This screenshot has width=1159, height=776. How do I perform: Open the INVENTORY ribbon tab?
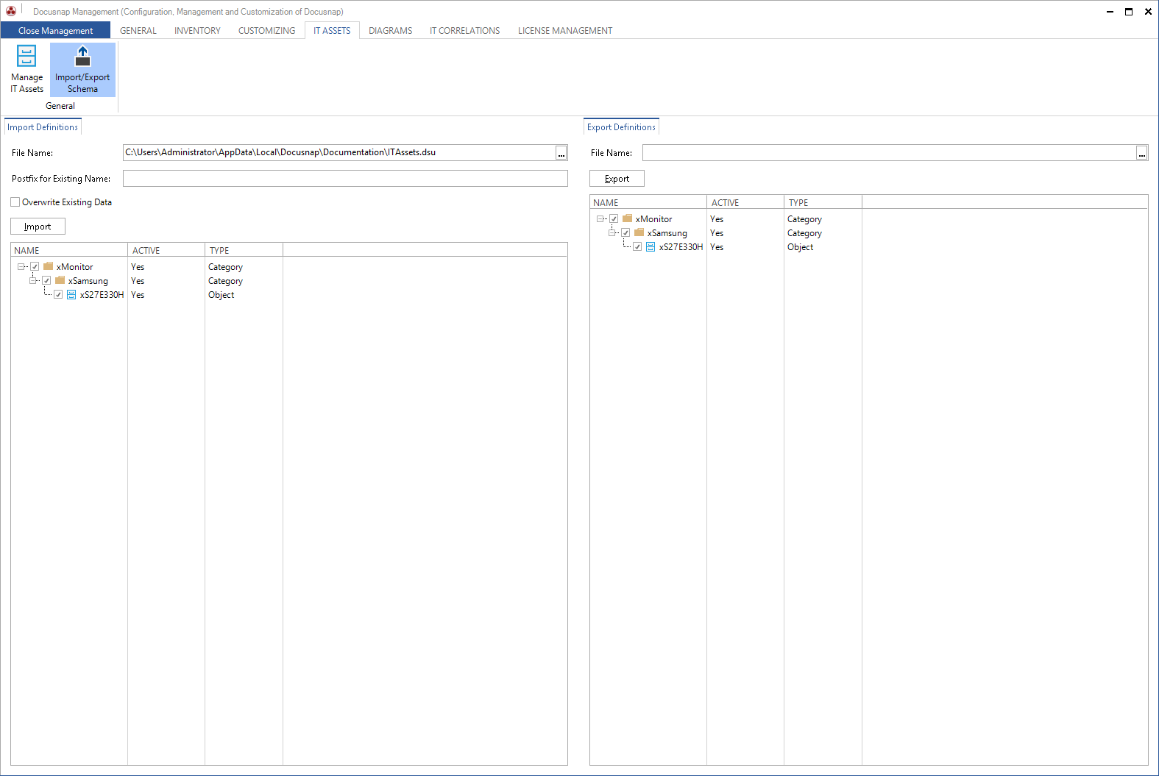(197, 30)
